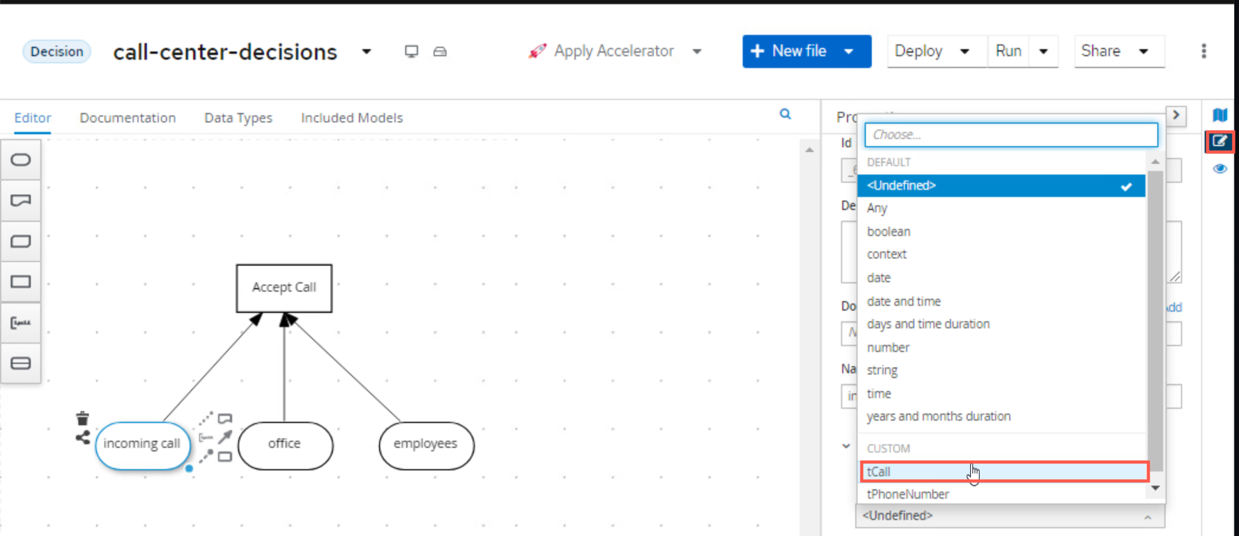Select the number data type
The image size is (1239, 536).
[x=1002, y=347]
